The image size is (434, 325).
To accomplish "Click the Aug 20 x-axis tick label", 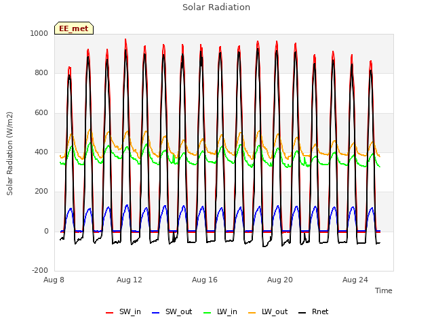I will click(x=280, y=280).
